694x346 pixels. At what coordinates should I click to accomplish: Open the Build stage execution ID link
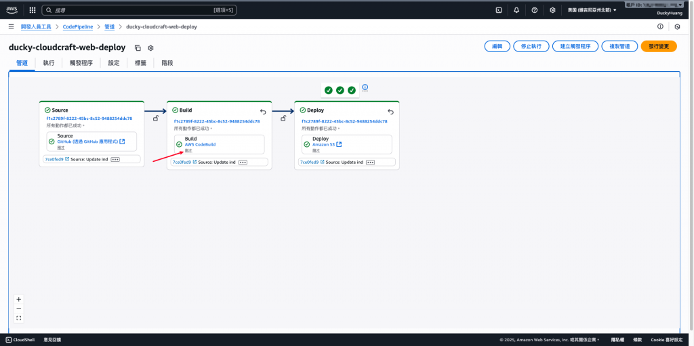click(216, 121)
